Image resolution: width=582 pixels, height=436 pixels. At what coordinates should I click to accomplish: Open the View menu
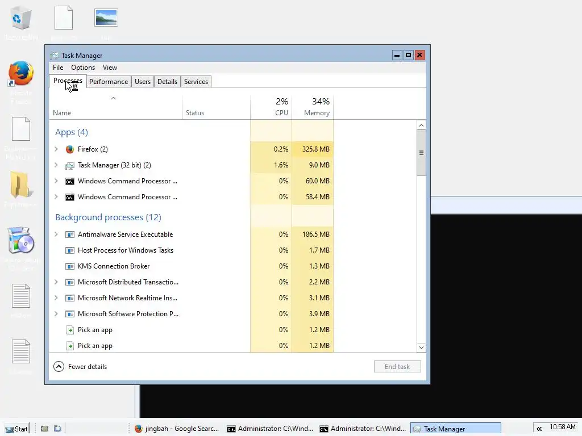110,68
